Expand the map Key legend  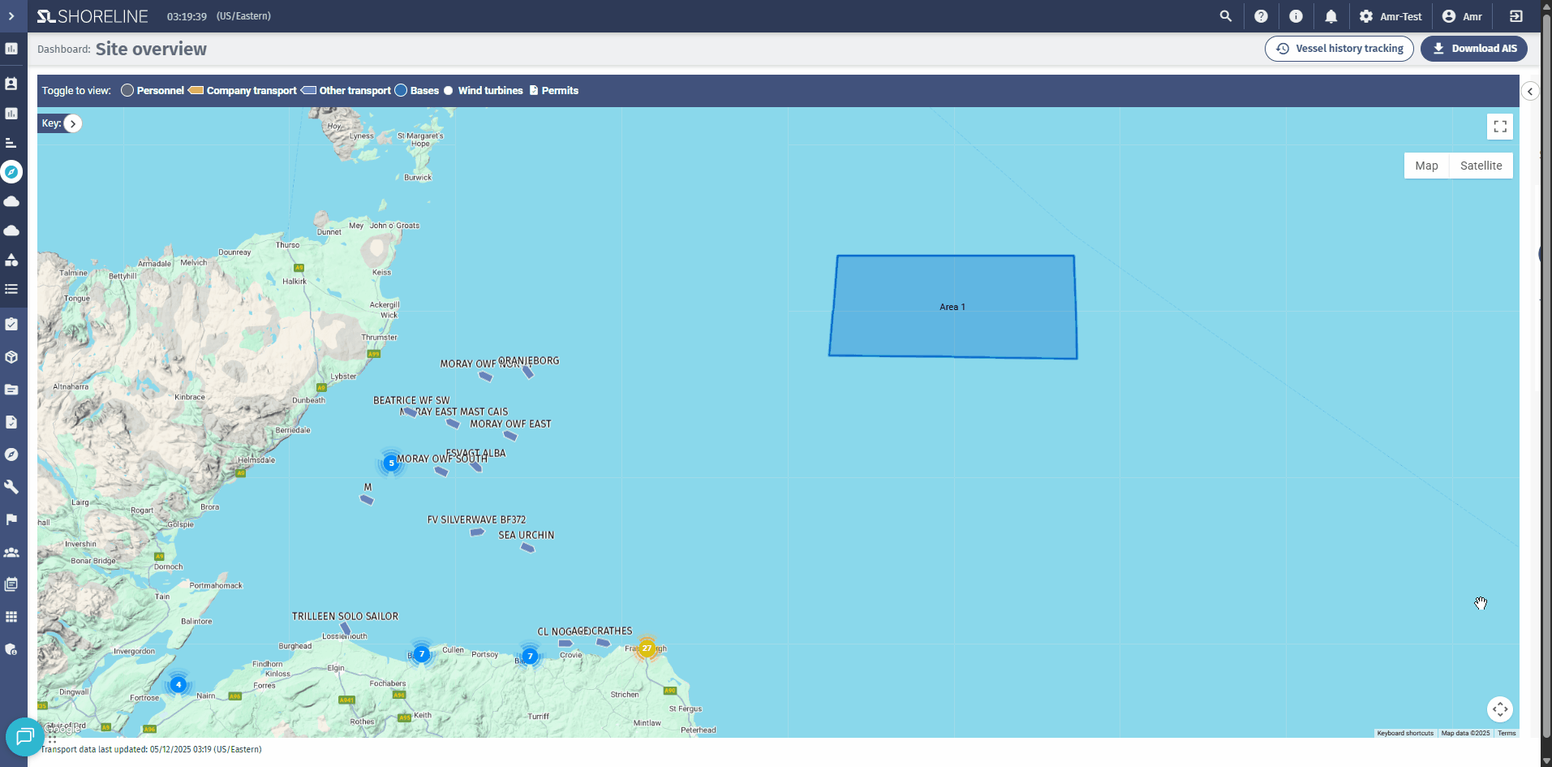coord(73,123)
